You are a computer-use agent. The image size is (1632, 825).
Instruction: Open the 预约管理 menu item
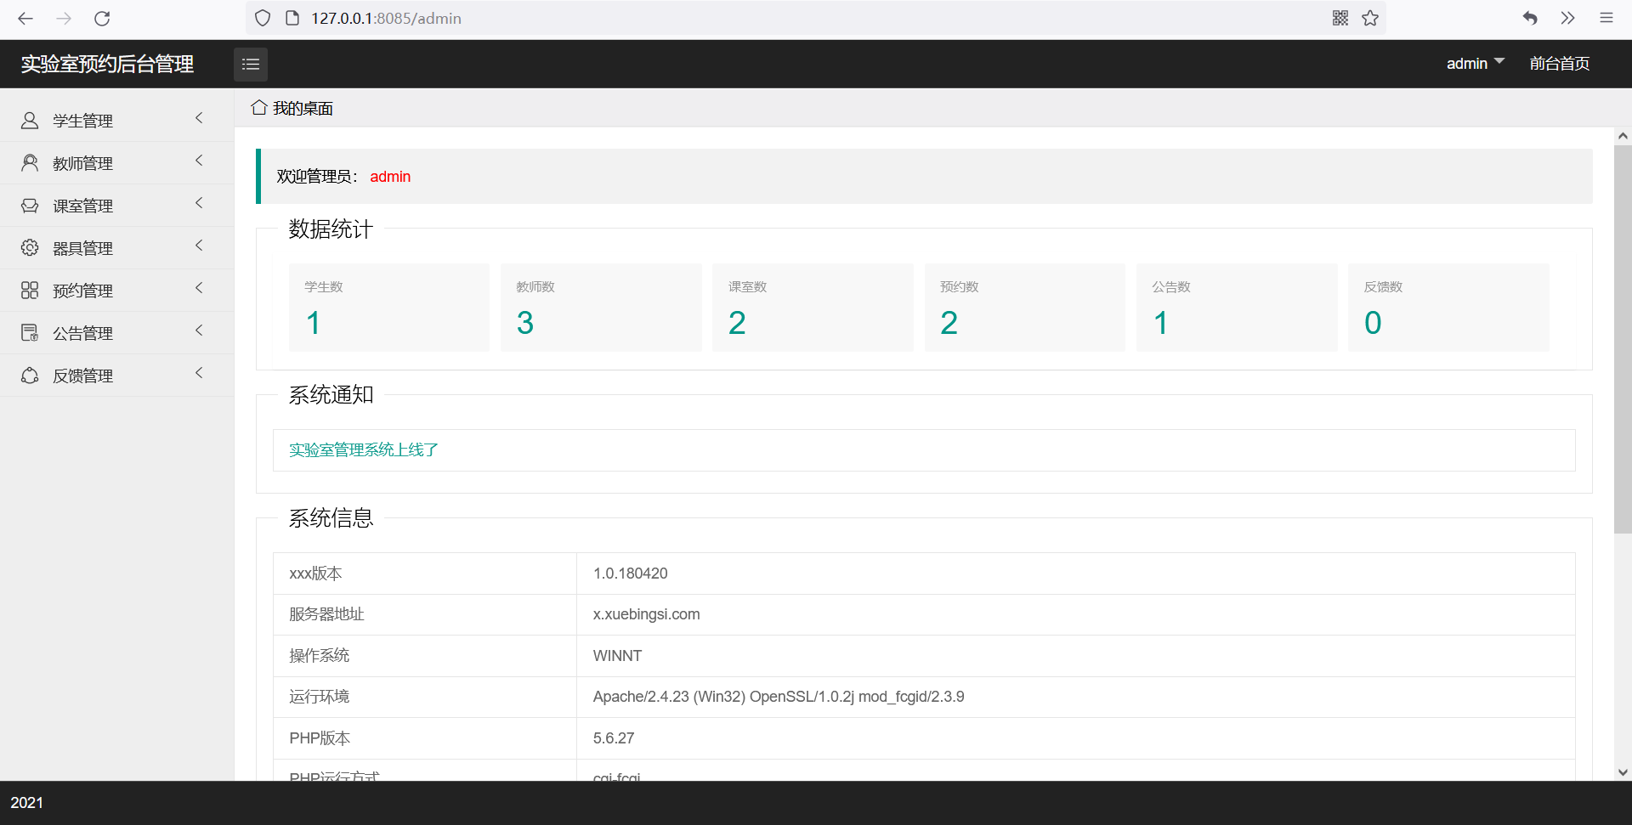tap(116, 291)
